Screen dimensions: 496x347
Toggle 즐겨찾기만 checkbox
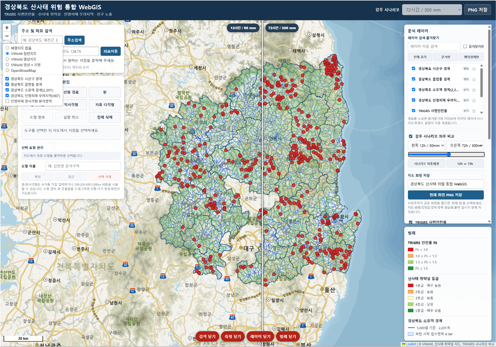pyautogui.click(x=465, y=46)
